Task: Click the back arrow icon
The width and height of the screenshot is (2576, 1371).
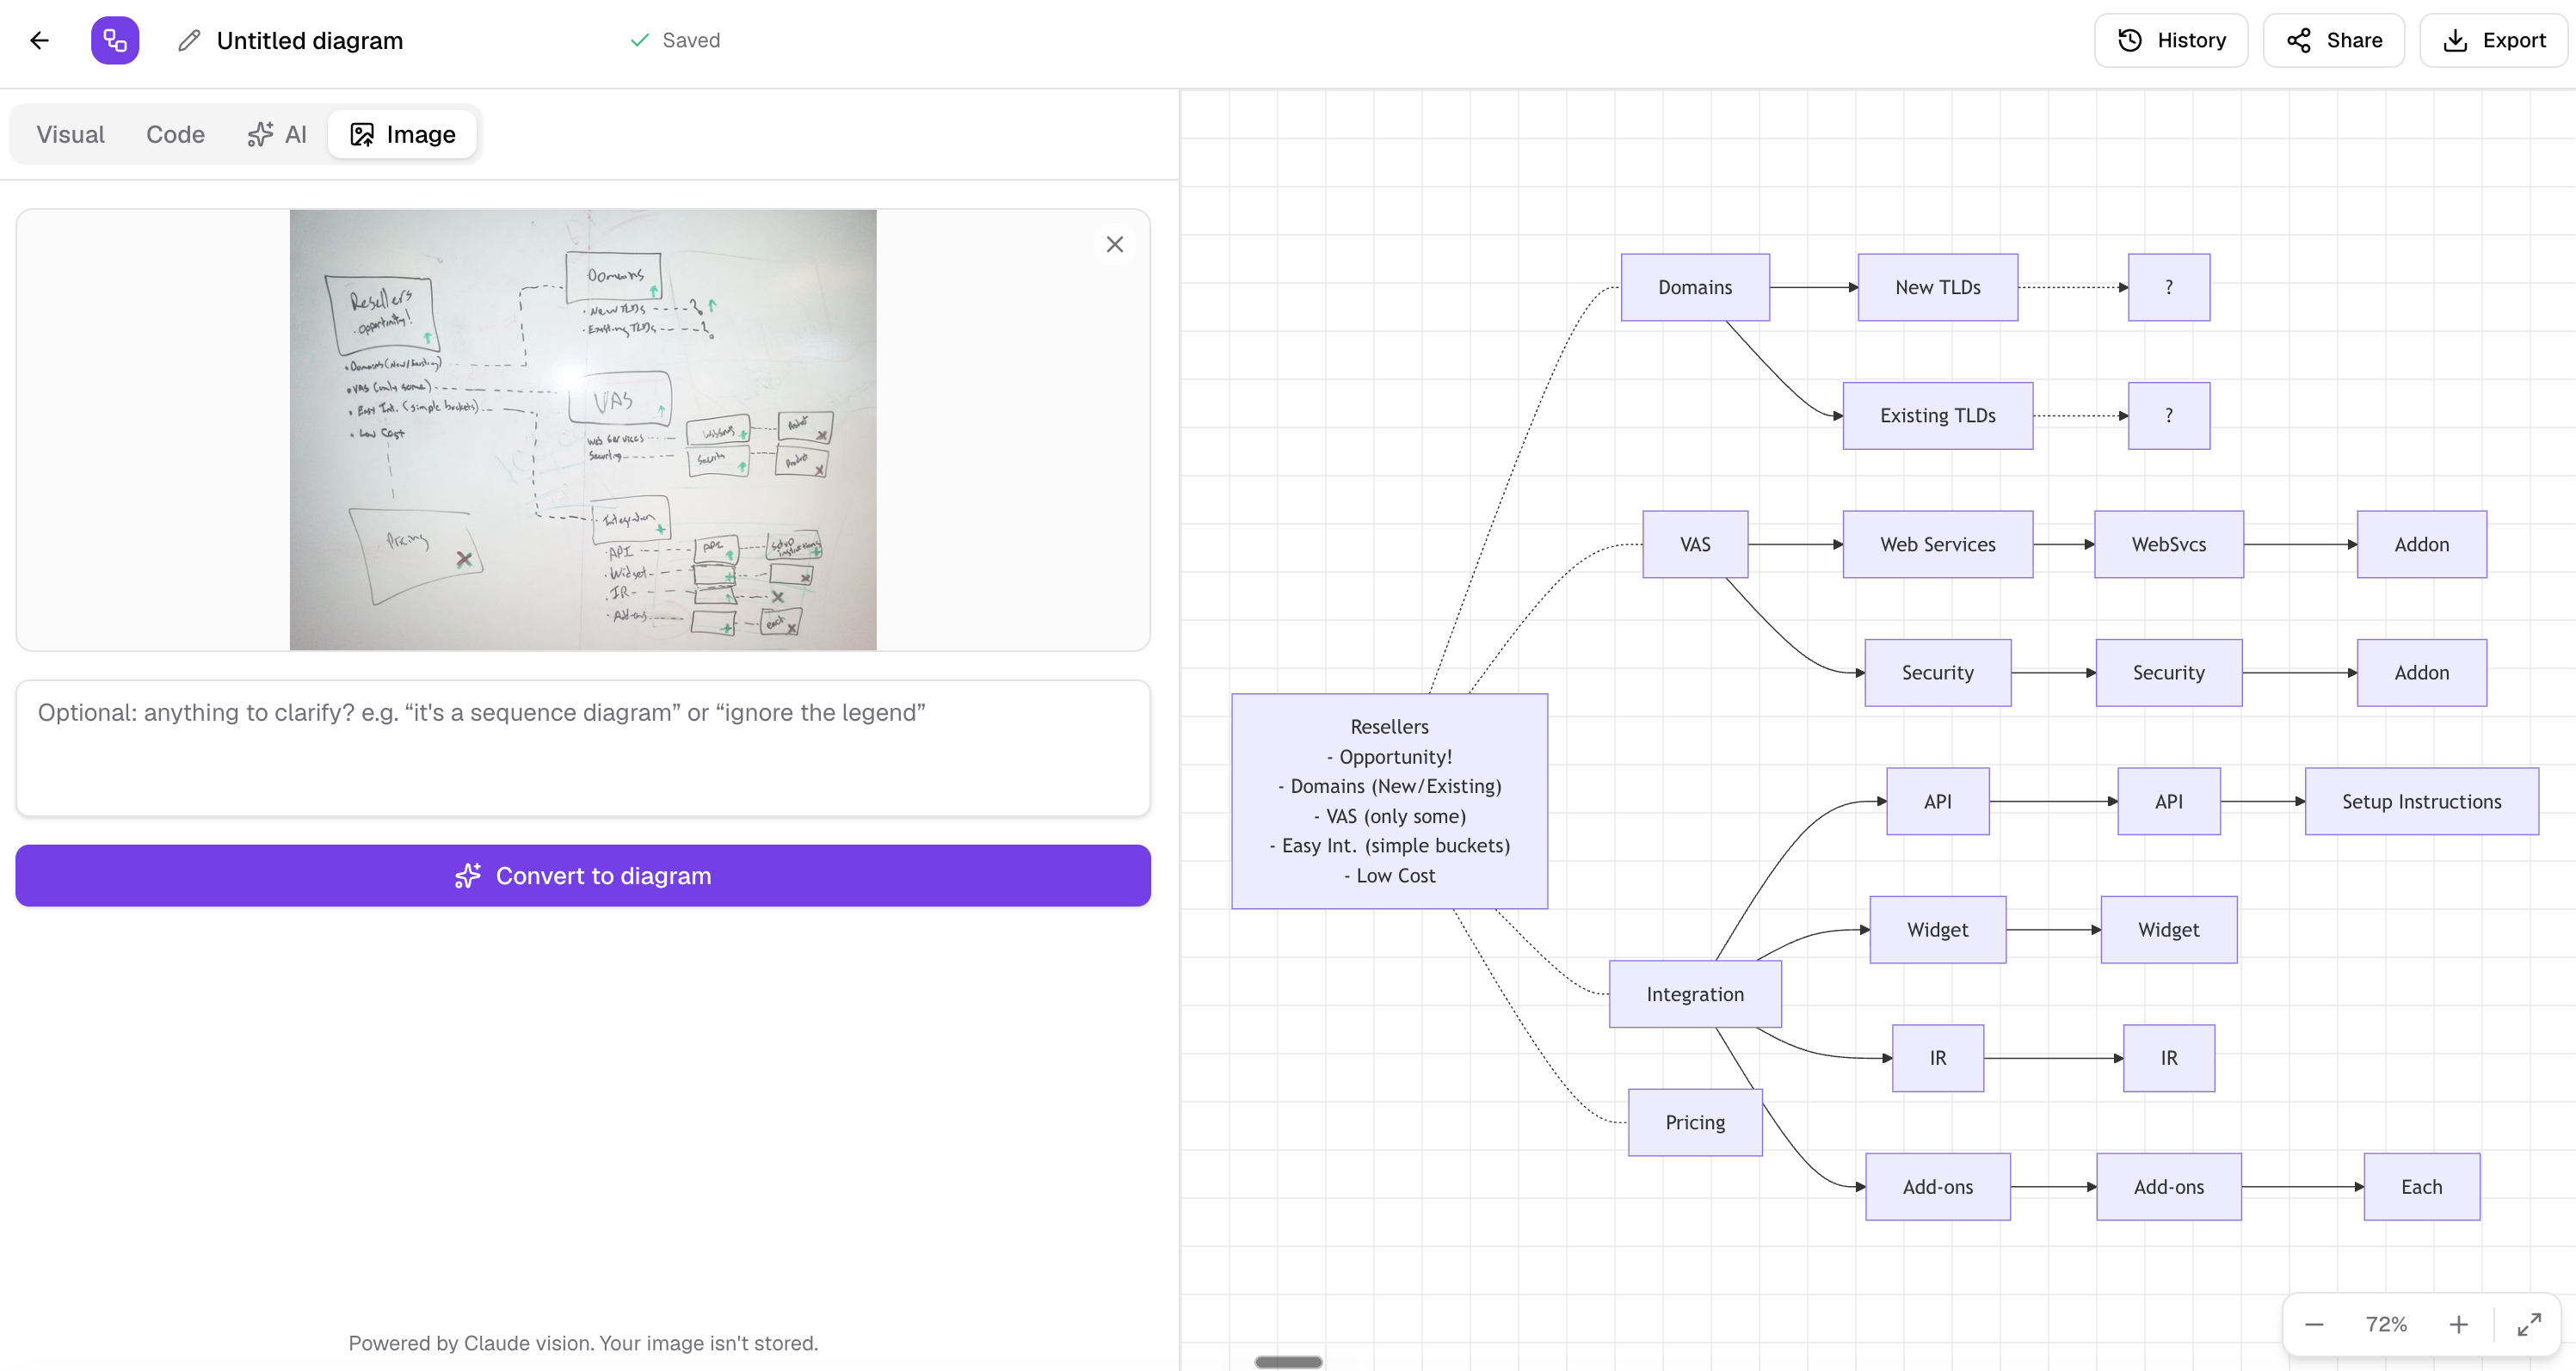Action: pos(39,40)
